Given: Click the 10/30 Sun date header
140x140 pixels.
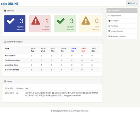Looking at the screenshot, I should point(84,50).
